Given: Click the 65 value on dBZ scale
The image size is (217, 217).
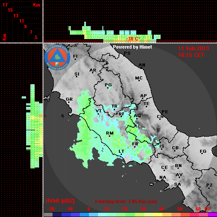Looking at the screenshot, I should tap(207, 209).
